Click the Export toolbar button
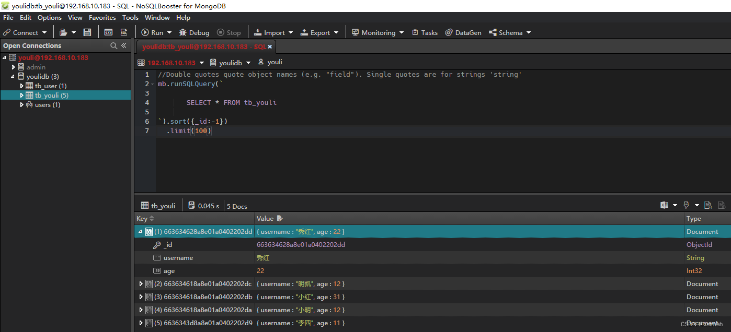 click(x=315, y=32)
